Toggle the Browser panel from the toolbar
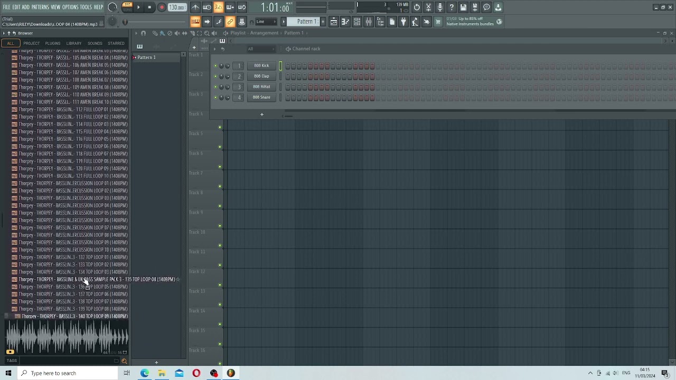 [380, 22]
